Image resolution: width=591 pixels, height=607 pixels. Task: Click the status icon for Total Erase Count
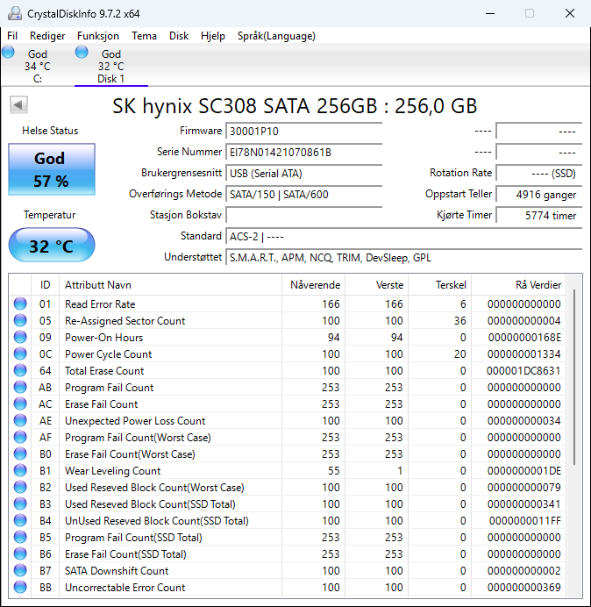pyautogui.click(x=20, y=370)
